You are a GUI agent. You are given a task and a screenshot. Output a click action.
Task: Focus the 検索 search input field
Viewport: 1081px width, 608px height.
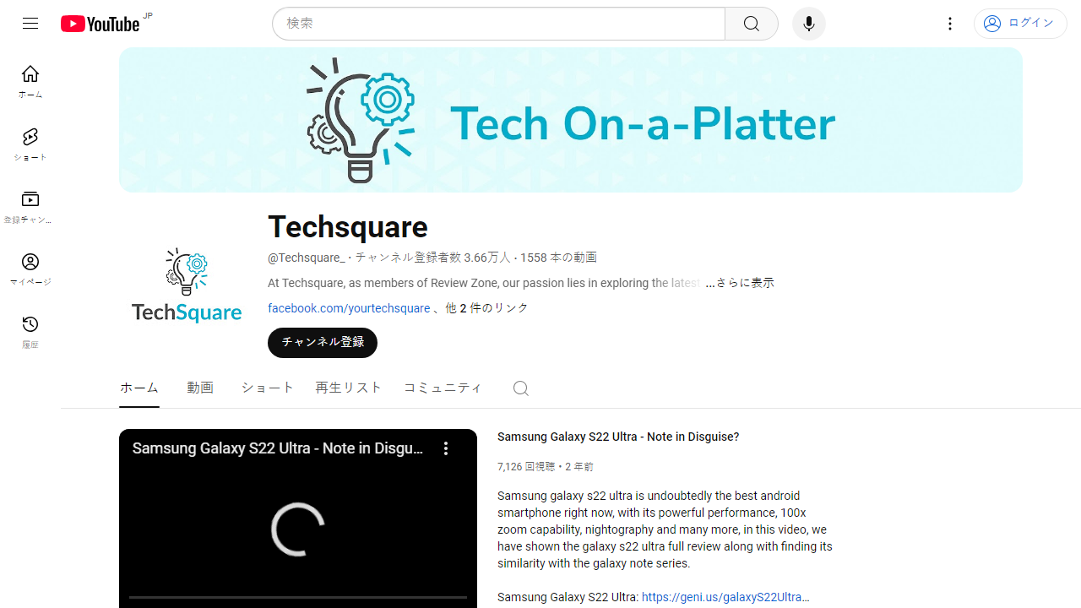[x=498, y=24]
